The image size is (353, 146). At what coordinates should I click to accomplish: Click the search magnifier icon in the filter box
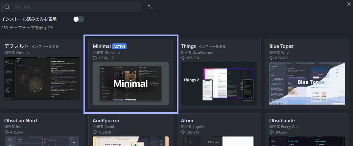click(7, 7)
